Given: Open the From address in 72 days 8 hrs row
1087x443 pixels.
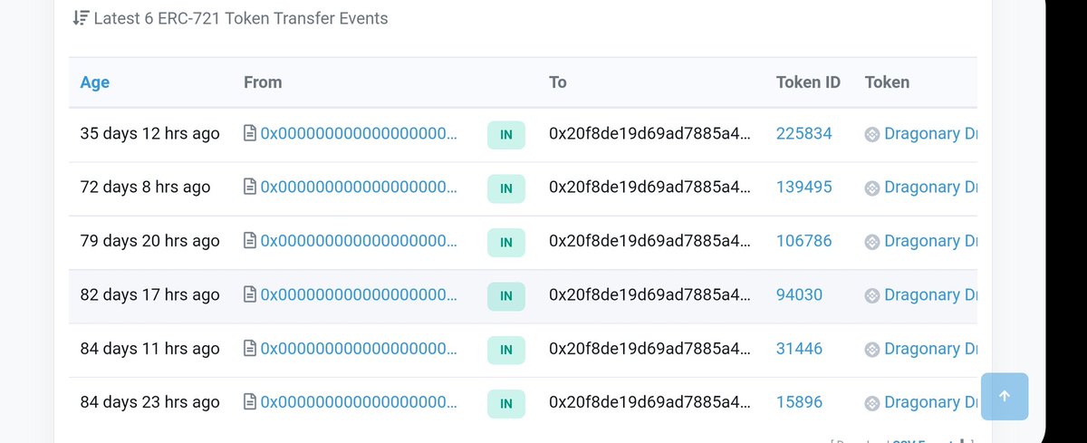Looking at the screenshot, I should (359, 188).
